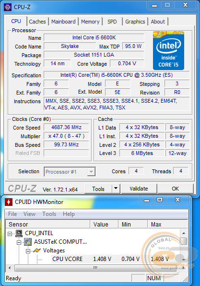Image resolution: width=200 pixels, height=286 pixels.
Task: Maximize the HWMonitor window
Action: [160, 200]
